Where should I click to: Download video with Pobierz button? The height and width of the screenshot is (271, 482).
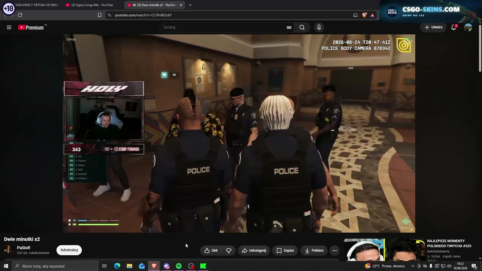coord(314,250)
